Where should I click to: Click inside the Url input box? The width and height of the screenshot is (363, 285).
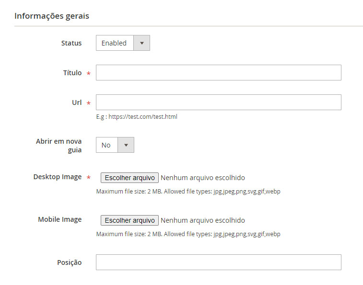click(x=218, y=103)
